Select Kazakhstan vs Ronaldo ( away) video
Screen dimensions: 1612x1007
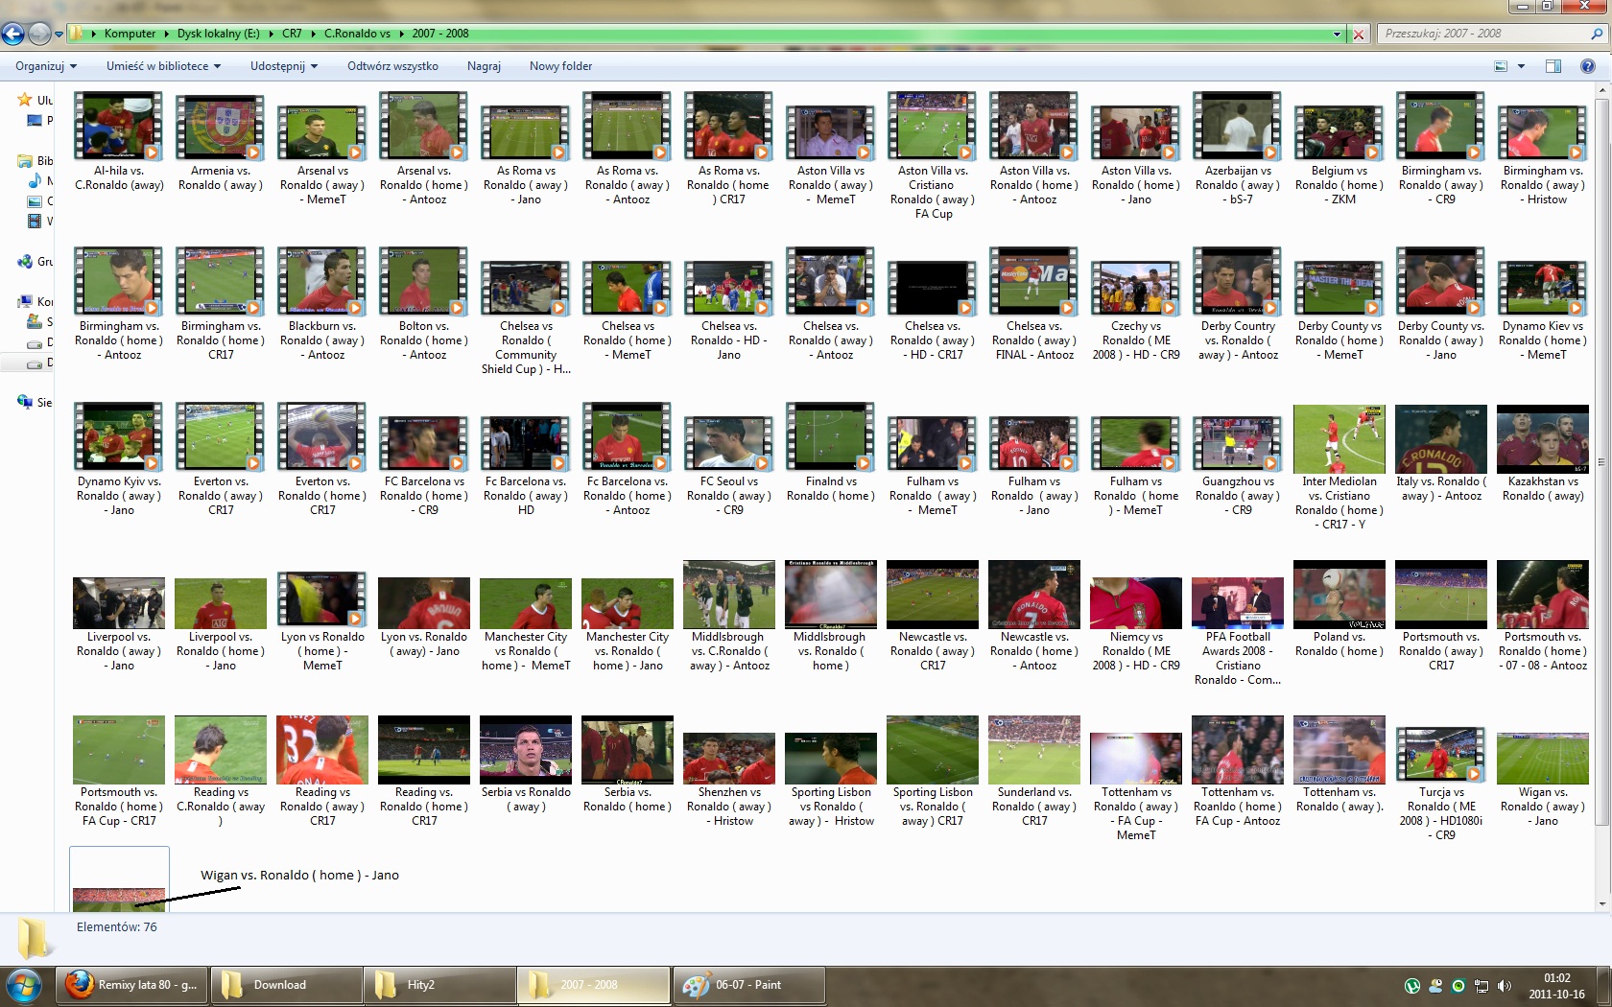(1543, 452)
